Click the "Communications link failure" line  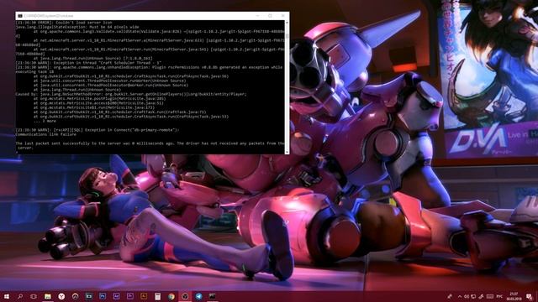pyautogui.click(x=45, y=134)
